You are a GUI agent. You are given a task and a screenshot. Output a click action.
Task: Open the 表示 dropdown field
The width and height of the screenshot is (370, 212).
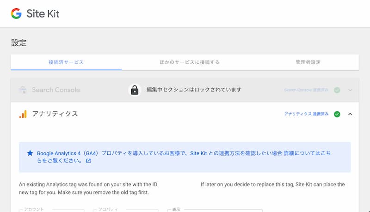[215, 210]
